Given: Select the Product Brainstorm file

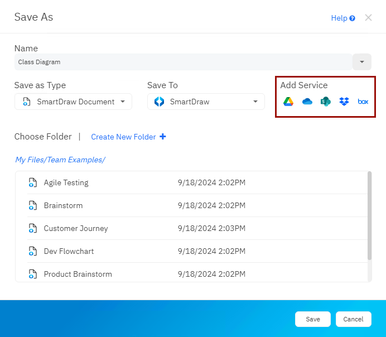Looking at the screenshot, I should click(78, 274).
